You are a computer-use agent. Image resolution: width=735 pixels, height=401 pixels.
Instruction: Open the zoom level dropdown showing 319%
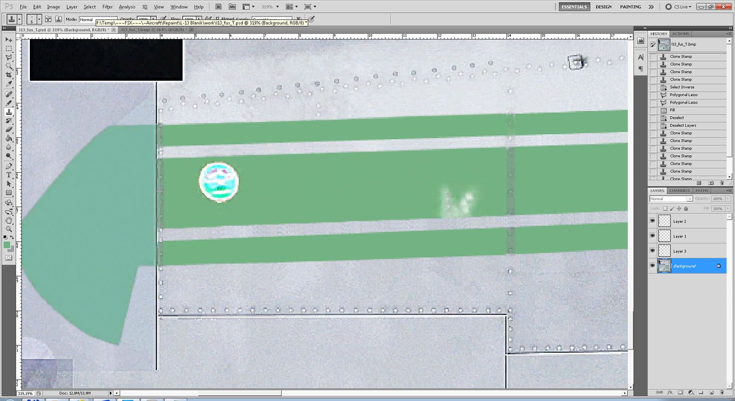click(x=271, y=7)
